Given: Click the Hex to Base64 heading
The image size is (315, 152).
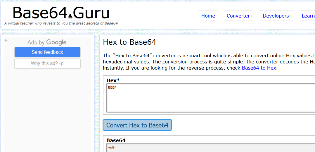Looking at the screenshot, I should 129,42.
